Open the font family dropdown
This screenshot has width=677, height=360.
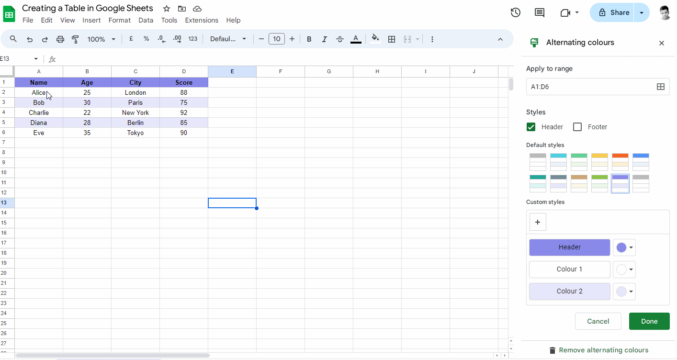pyautogui.click(x=228, y=39)
